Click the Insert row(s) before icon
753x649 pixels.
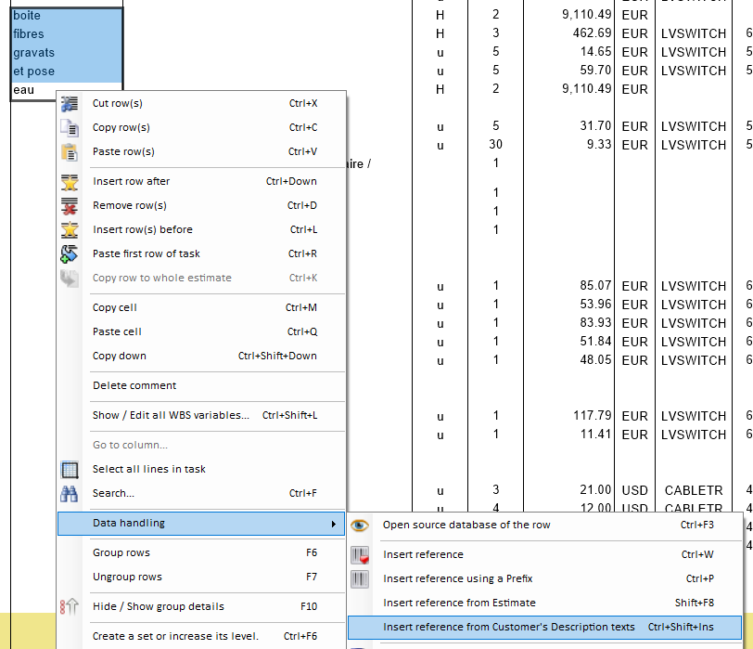pos(70,230)
